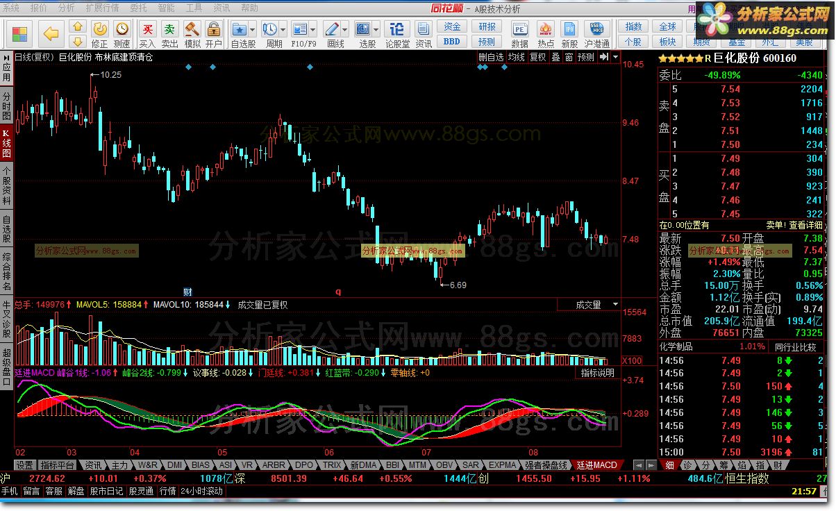Open the 分析 menu
Screen dimensions: 836x511
pos(66,8)
